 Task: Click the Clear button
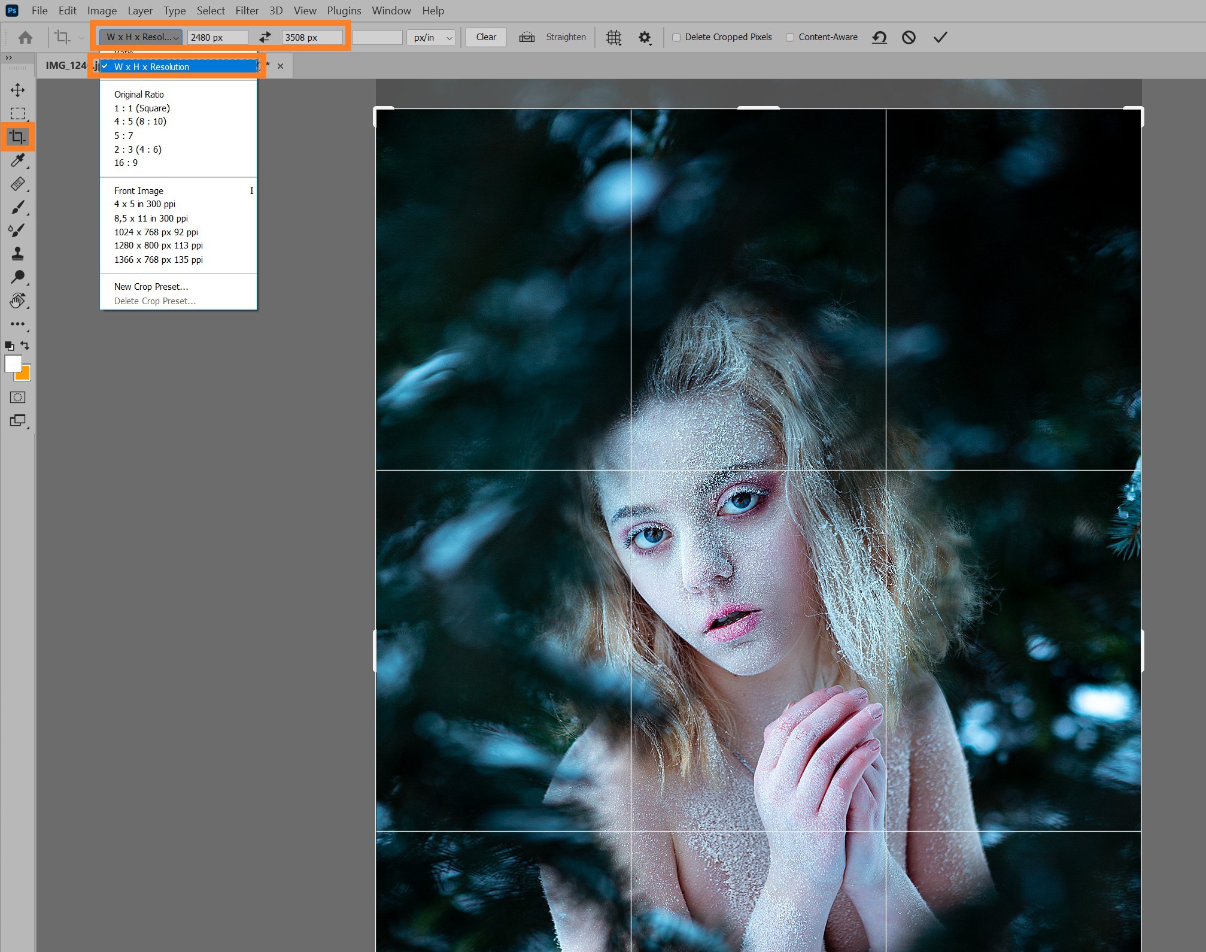(x=485, y=37)
